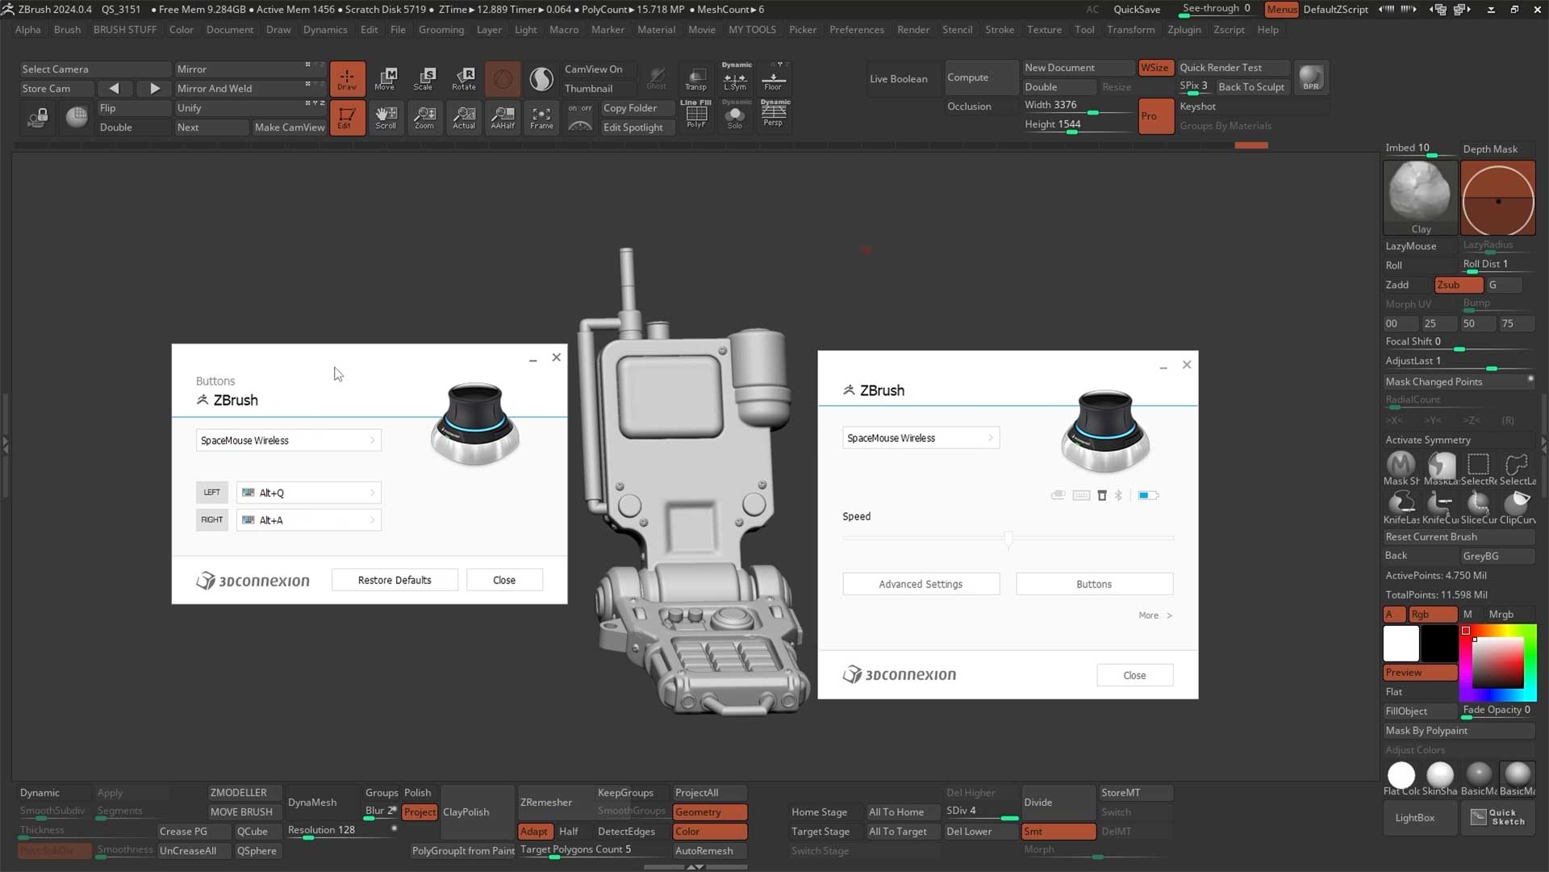Adjust the SpaceMouse Speed slider
The image size is (1549, 872).
pos(1008,539)
